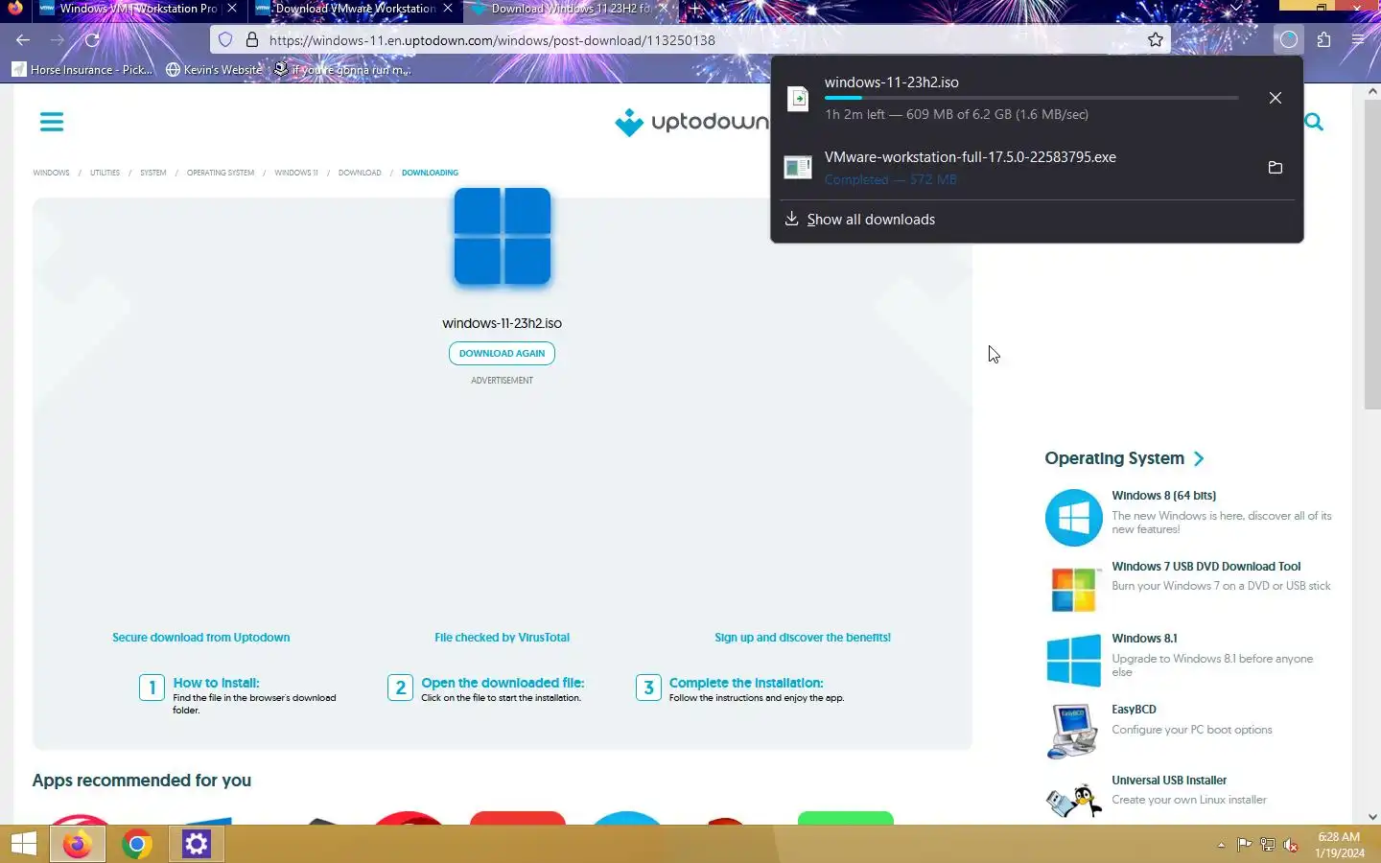The width and height of the screenshot is (1381, 863).
Task: Show VMware installer in folder
Action: click(x=1276, y=168)
